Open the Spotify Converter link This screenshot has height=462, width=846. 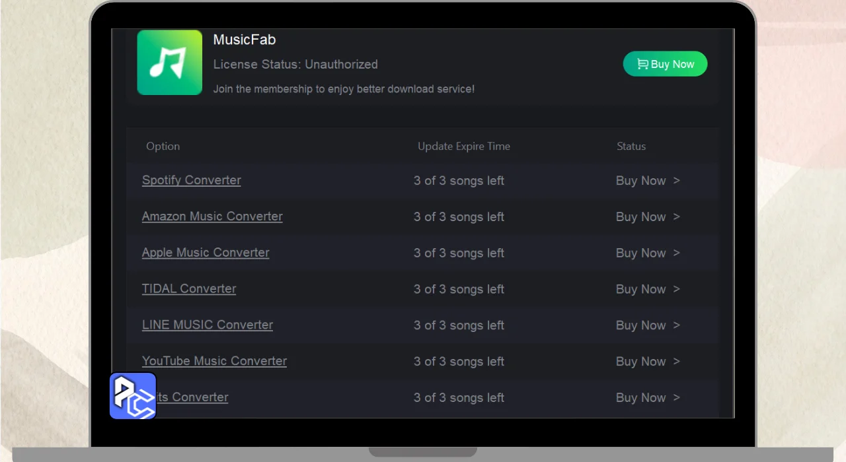click(x=191, y=180)
